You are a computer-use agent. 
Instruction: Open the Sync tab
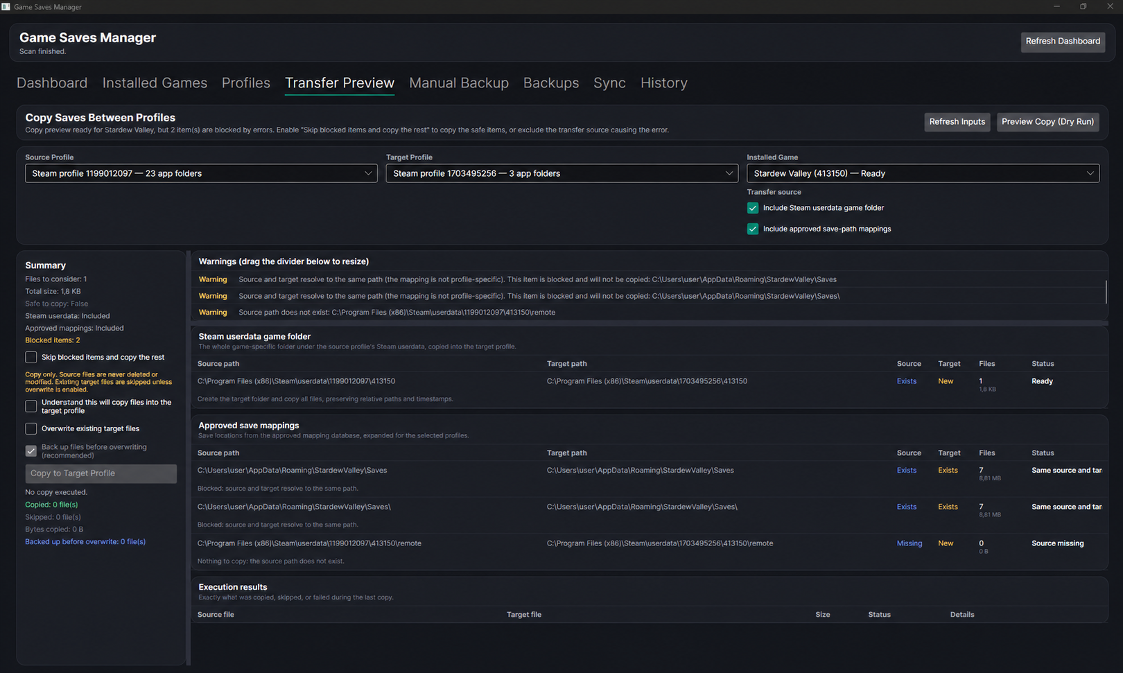609,83
